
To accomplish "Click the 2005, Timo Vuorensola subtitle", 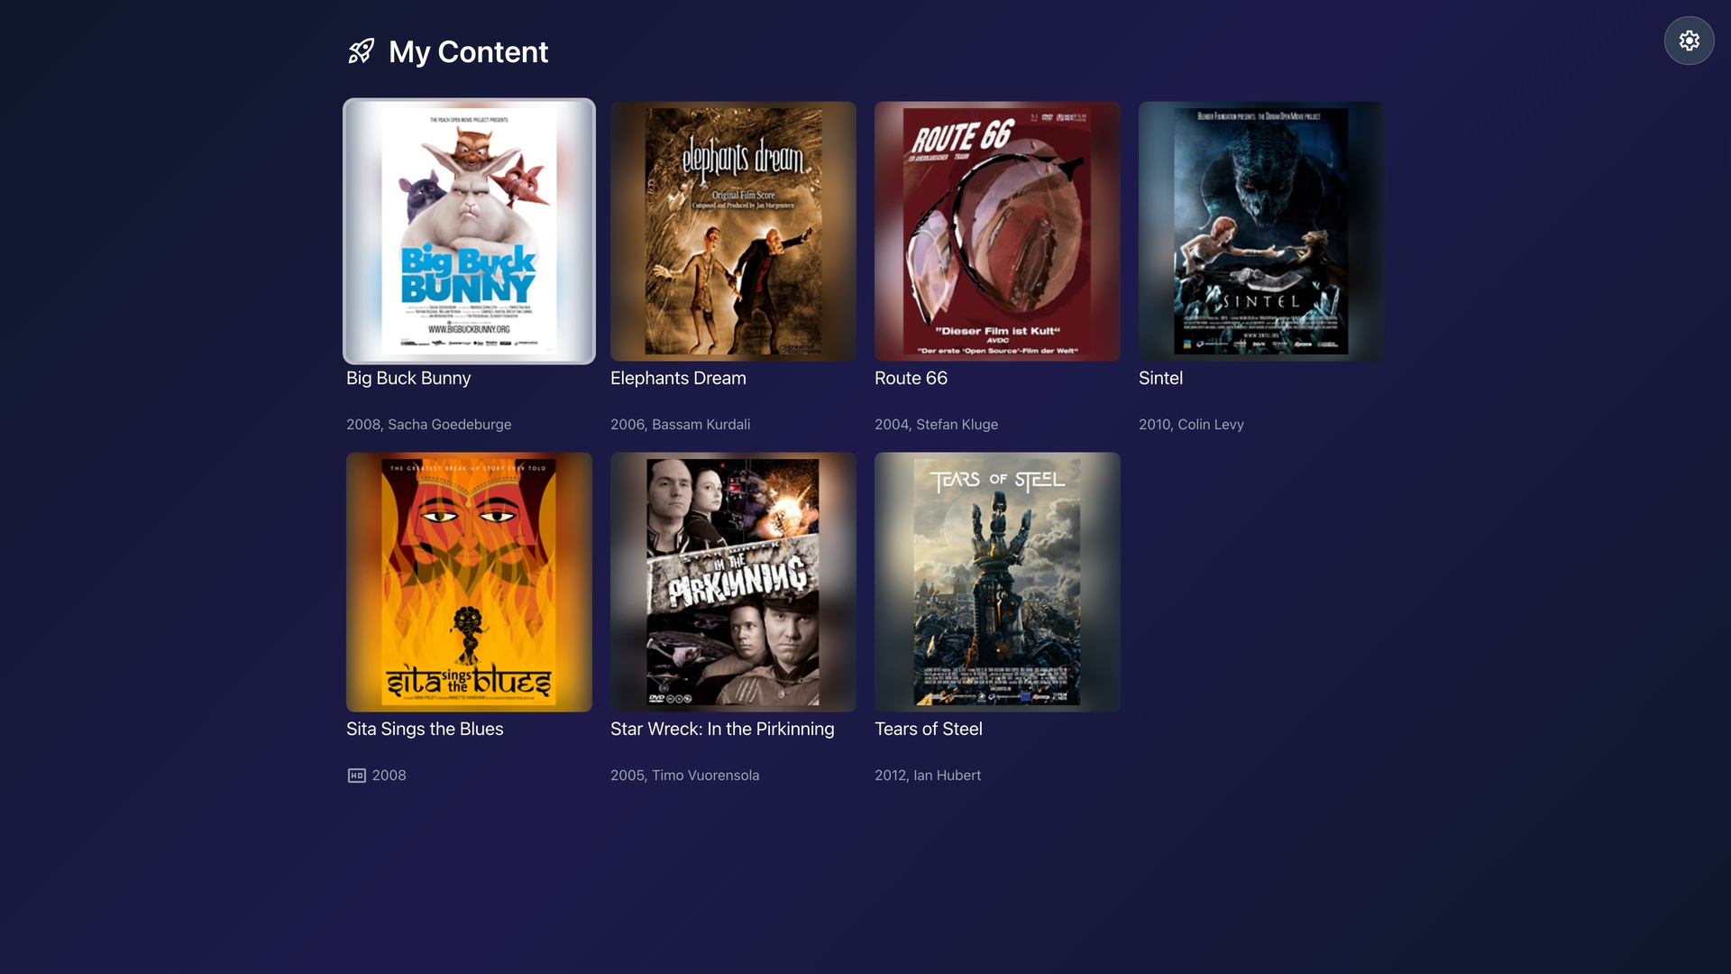I will pos(684,776).
